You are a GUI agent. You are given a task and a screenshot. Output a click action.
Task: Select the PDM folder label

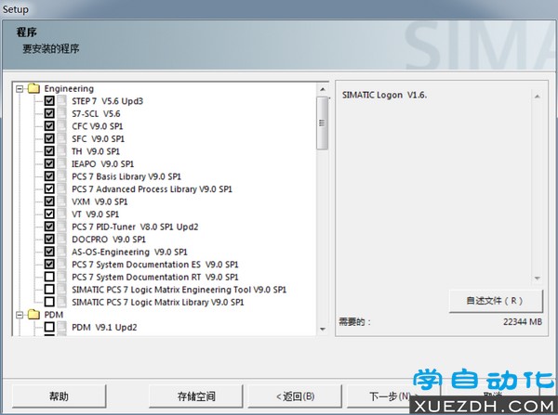(54, 315)
